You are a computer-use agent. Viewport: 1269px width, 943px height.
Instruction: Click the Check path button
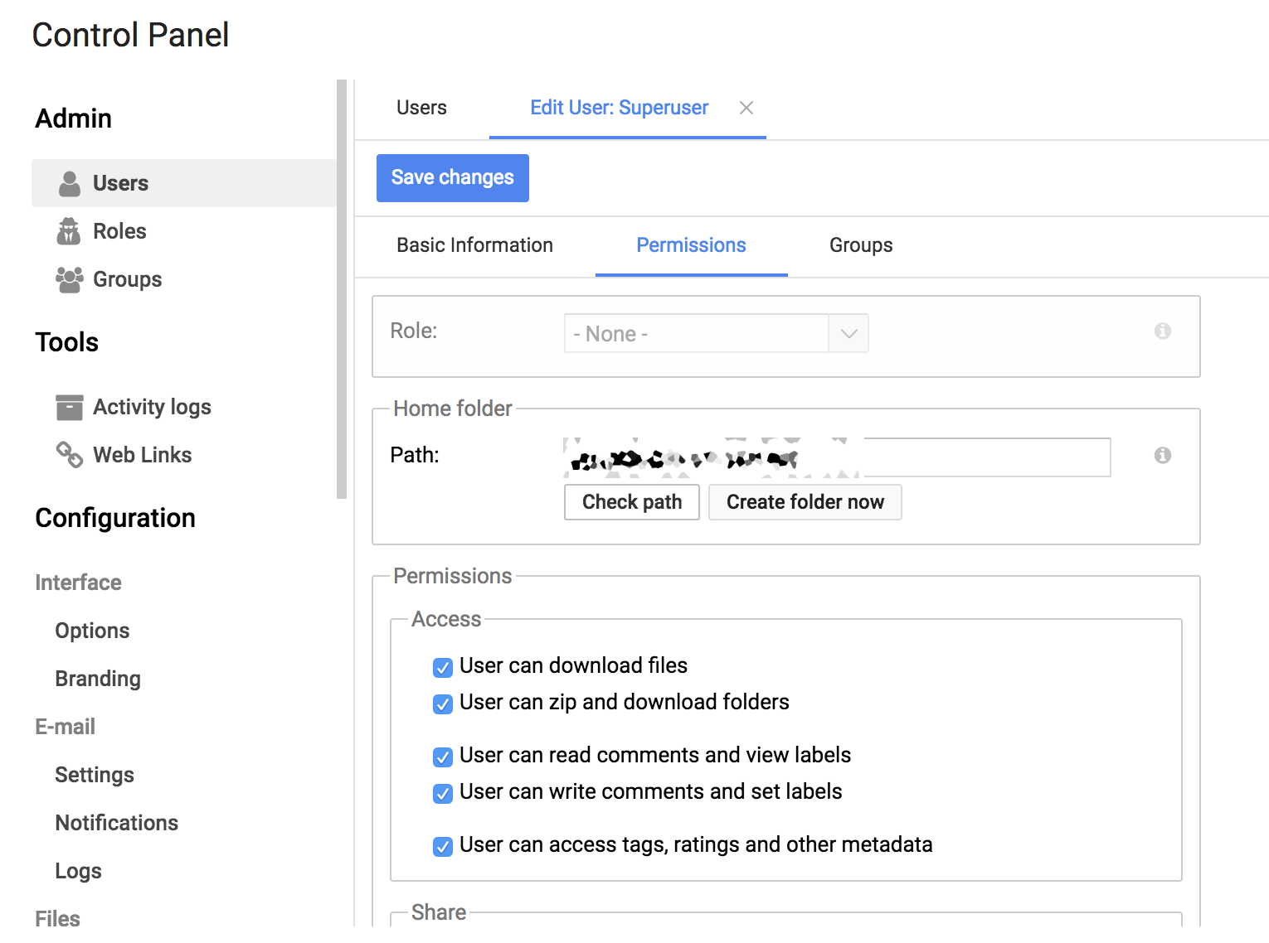pyautogui.click(x=632, y=502)
